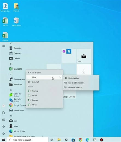Click the Power icon in Start sidebar
The height and width of the screenshot is (142, 121).
pos(4,134)
